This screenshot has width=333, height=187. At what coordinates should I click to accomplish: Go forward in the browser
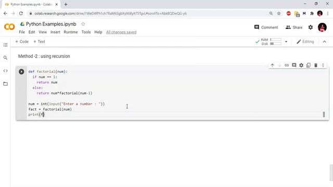click(x=13, y=14)
